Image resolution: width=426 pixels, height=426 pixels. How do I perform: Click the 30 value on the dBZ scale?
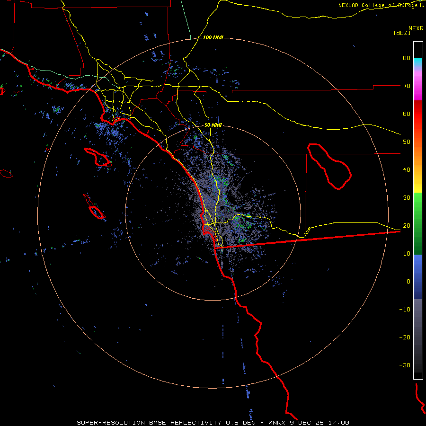[x=407, y=198]
